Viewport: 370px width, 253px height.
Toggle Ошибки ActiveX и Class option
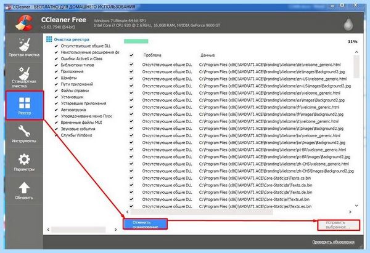point(56,58)
